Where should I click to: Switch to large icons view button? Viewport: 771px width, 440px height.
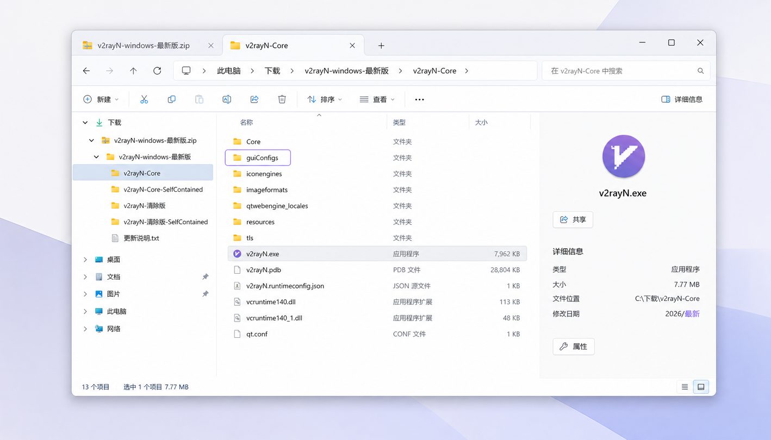[701, 387]
